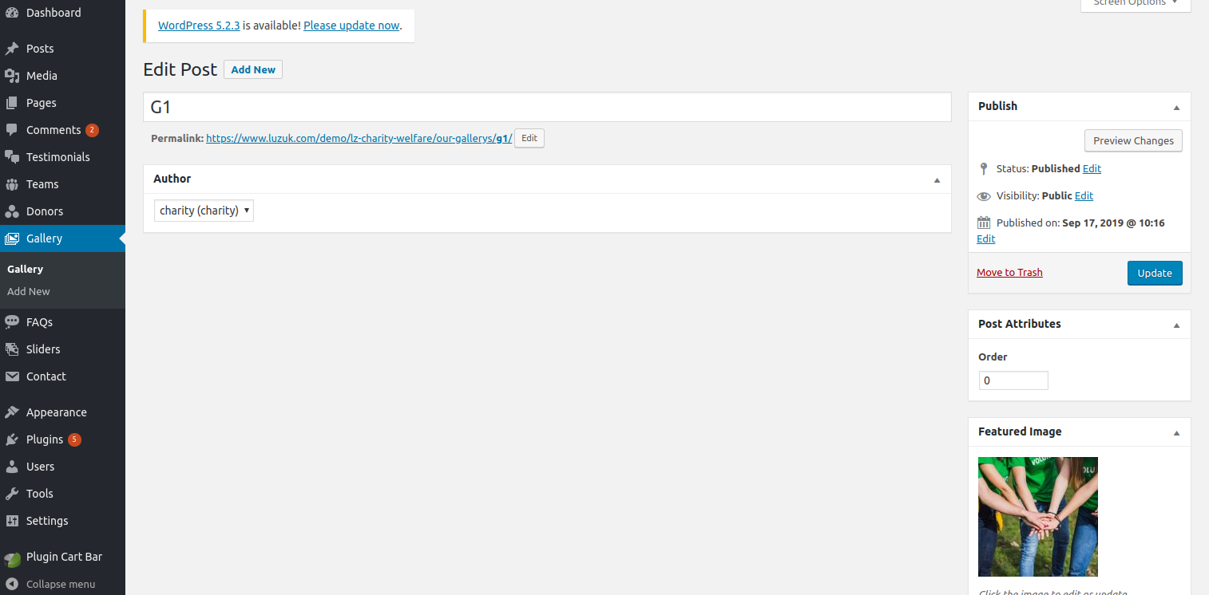
Task: Click the Update button
Action: [x=1155, y=273]
